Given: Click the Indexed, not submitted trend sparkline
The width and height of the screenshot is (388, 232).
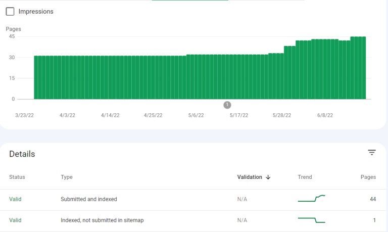Looking at the screenshot, I should tap(312, 220).
